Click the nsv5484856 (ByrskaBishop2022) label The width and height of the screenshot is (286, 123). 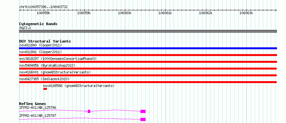click(47, 65)
